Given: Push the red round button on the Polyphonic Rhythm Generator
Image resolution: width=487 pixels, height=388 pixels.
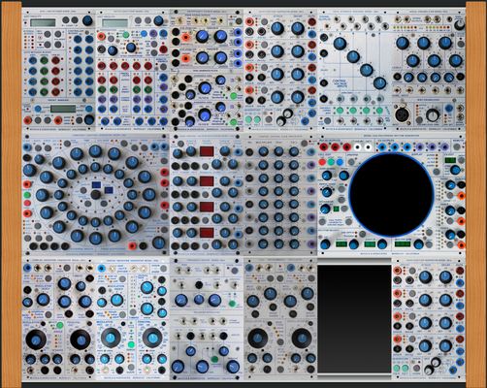Looking at the screenshot, I should pyautogui.click(x=322, y=162).
